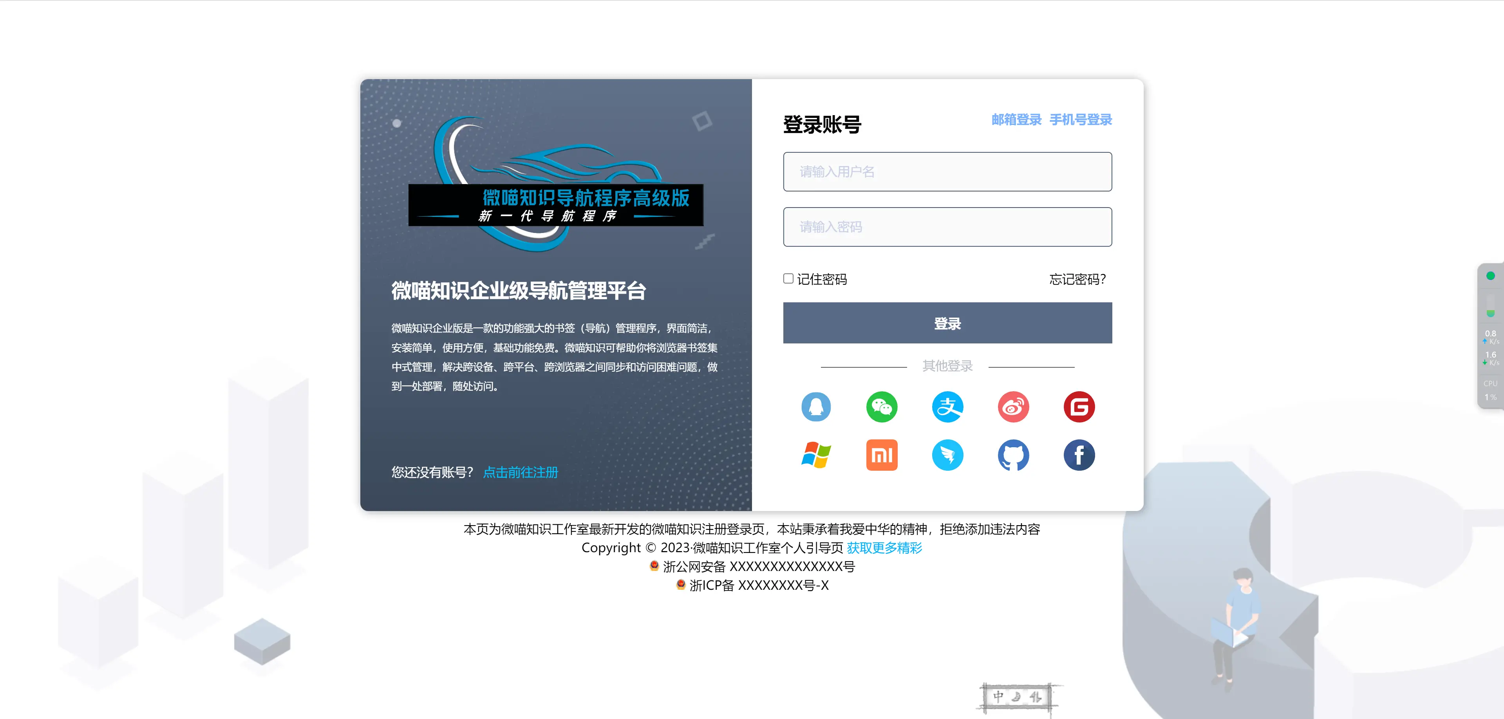Log in with Facebook

1079,455
